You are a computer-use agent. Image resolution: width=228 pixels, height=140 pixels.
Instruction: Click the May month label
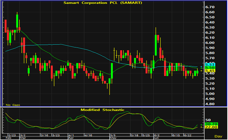click(113, 138)
